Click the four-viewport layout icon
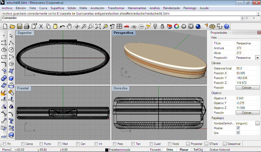The width and height of the screenshot is (261, 152). [119, 26]
